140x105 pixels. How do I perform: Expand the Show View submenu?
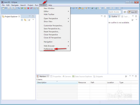click(55, 21)
